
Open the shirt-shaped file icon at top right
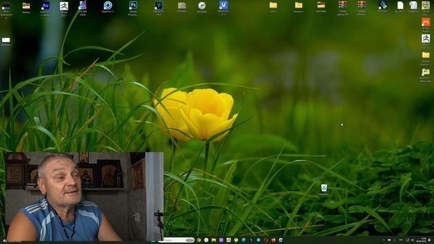[413, 5]
